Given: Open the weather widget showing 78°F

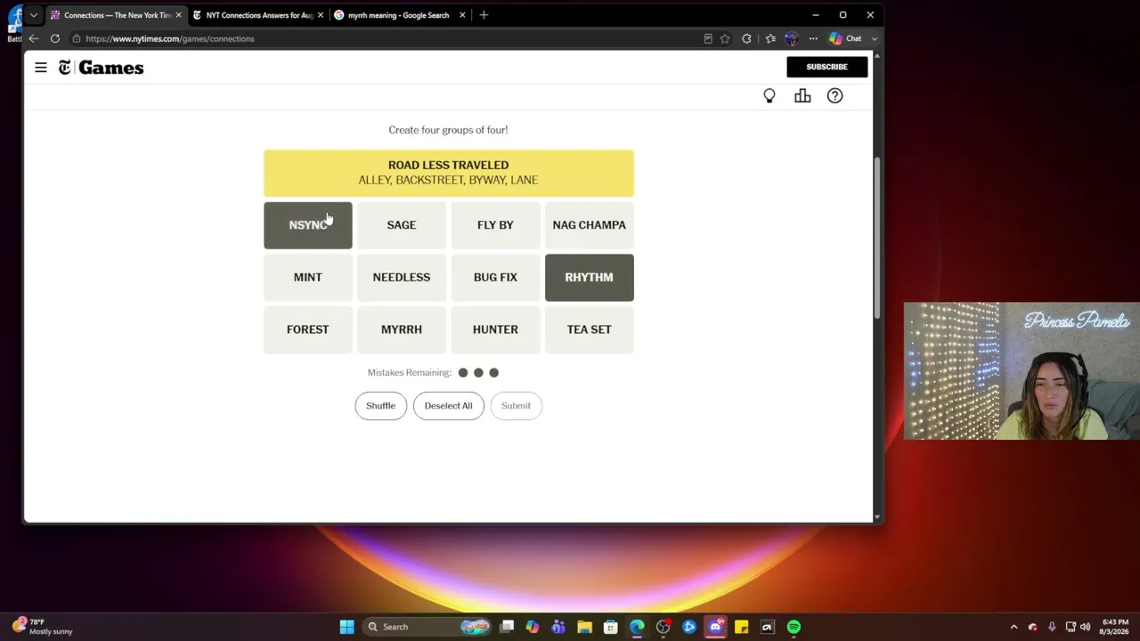Looking at the screenshot, I should tap(42, 627).
